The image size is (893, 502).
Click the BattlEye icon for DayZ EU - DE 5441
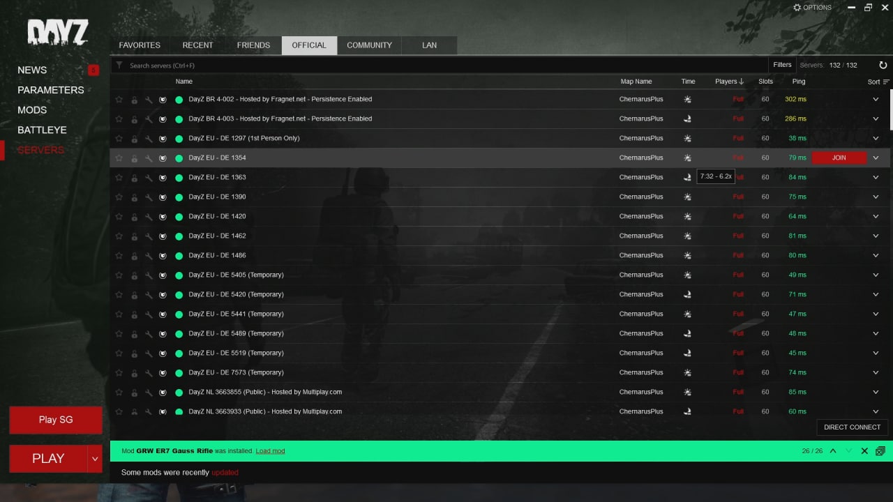163,314
